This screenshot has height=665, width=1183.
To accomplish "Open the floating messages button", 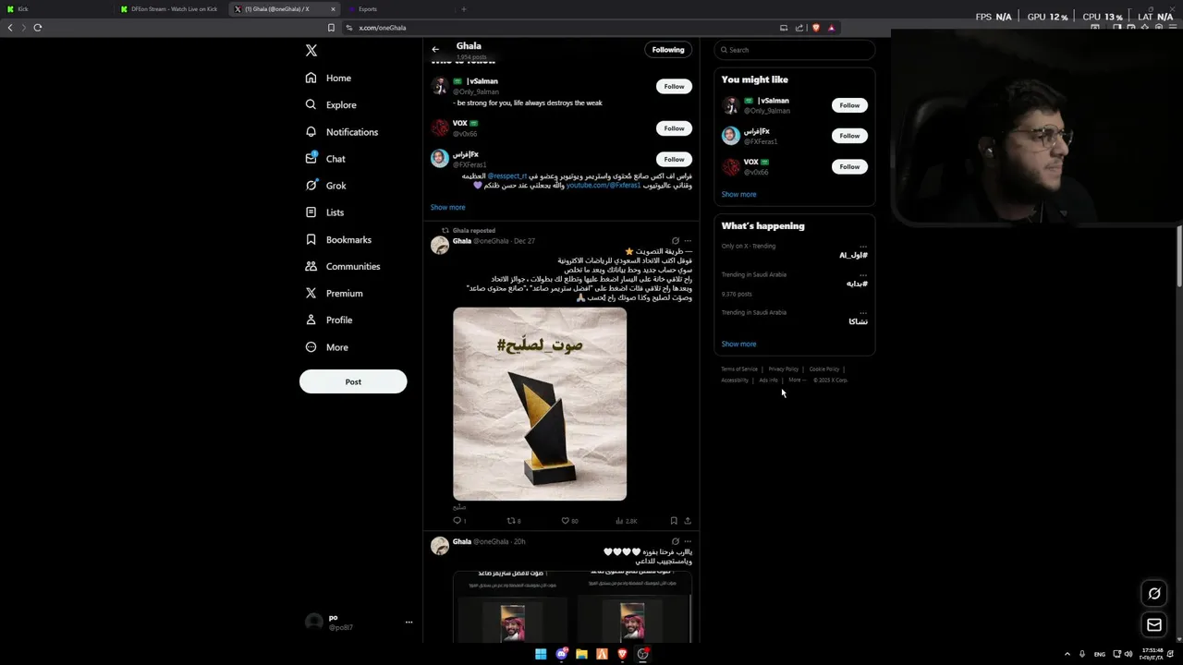I will pos(1154,625).
